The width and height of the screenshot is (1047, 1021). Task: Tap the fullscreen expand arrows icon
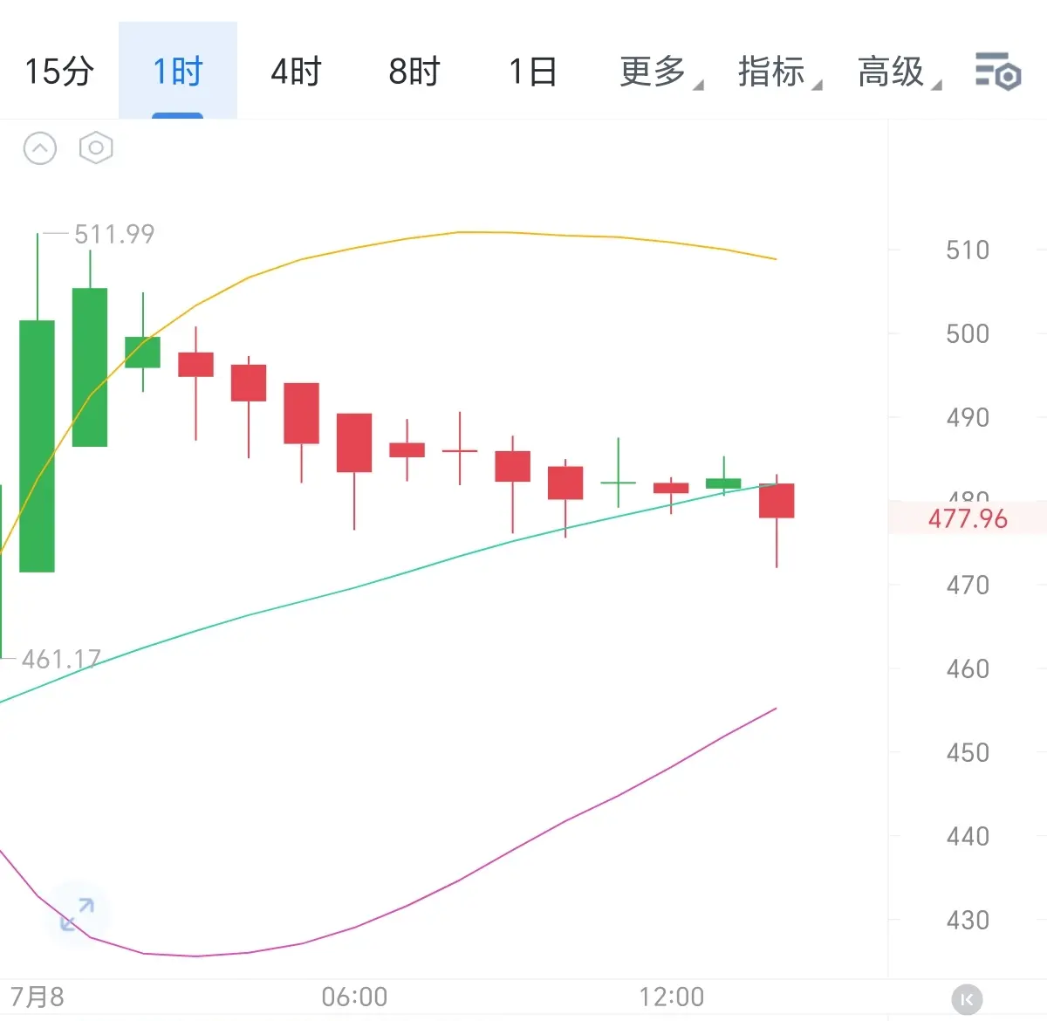pyautogui.click(x=77, y=913)
